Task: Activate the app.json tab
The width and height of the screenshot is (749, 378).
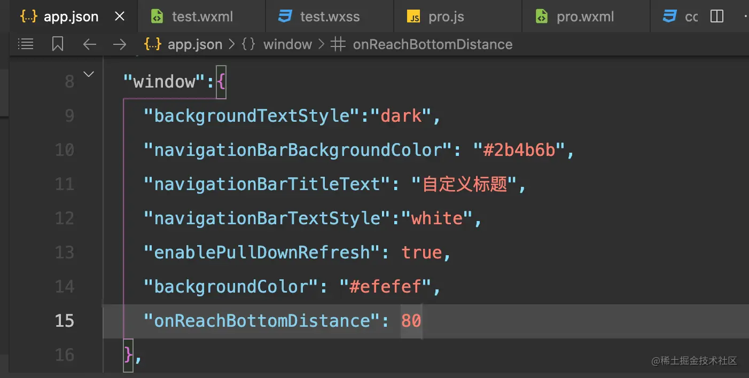Action: tap(73, 17)
